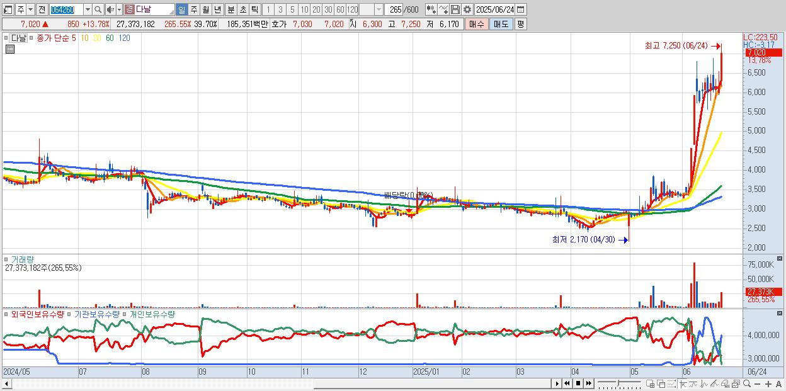Click the grid window layout icon in bottom toolbar
This screenshot has height=391, width=786.
(650, 383)
